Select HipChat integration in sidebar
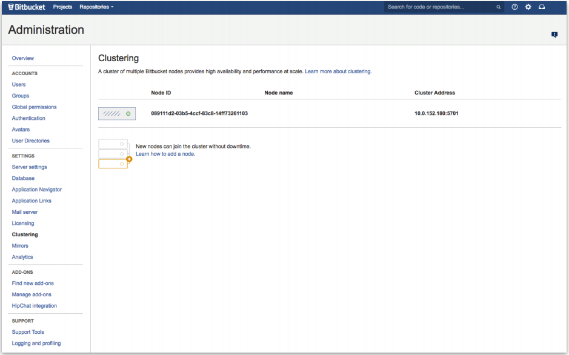The height and width of the screenshot is (355, 569). (34, 306)
